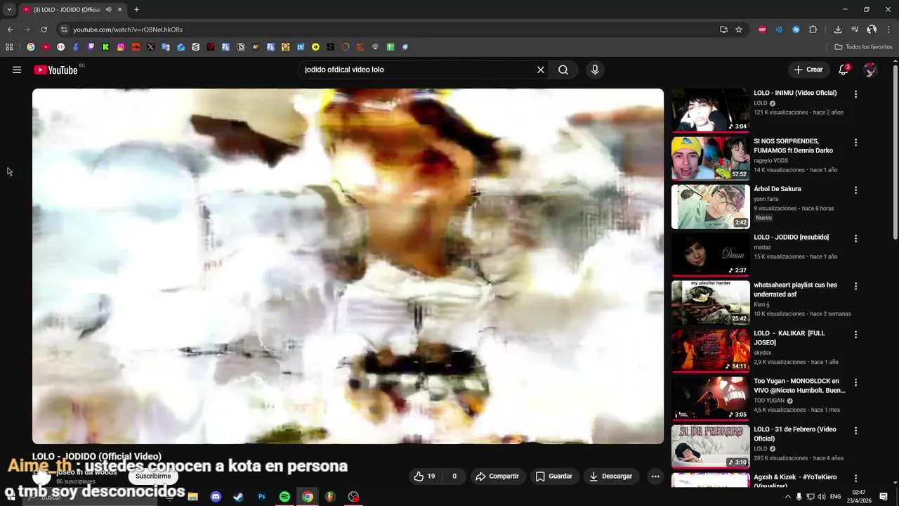Open 'LOLO - JODIDO [resubido]' title link
The image size is (899, 506).
[x=791, y=238]
